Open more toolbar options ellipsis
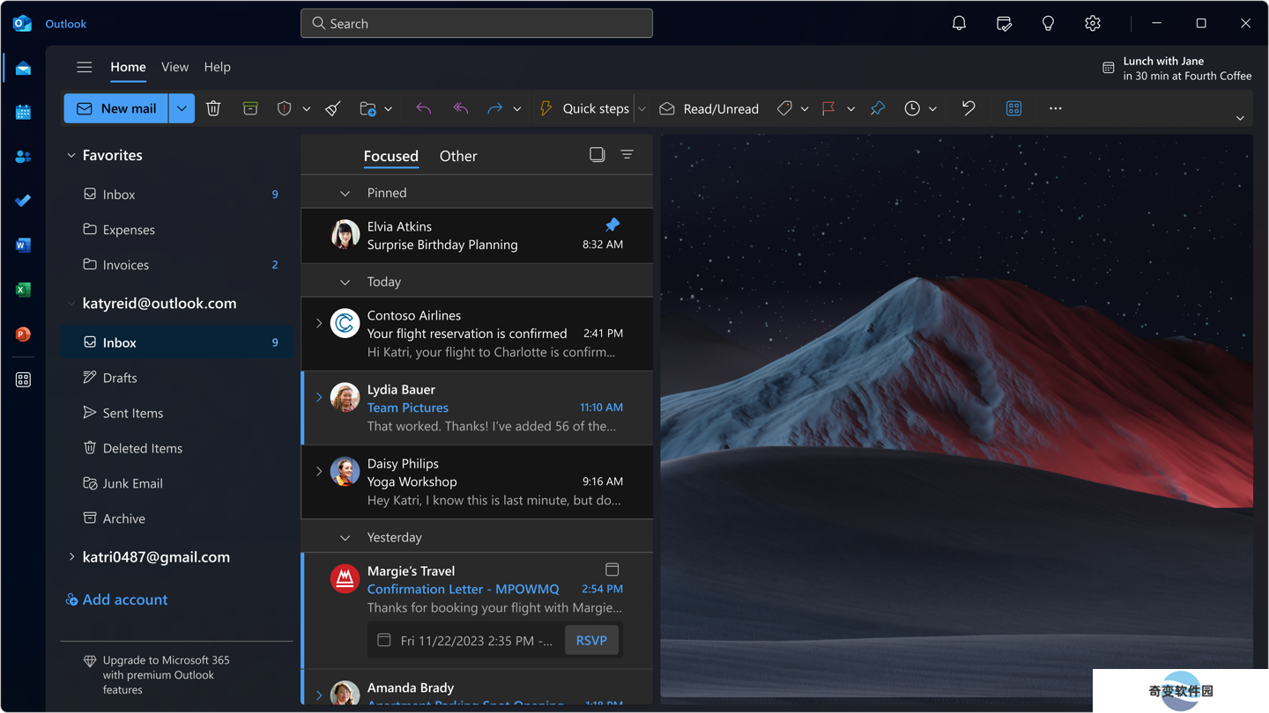Viewport: 1269px width, 713px height. click(x=1055, y=108)
